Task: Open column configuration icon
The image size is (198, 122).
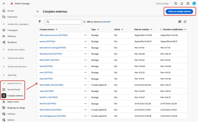Action: pyautogui.click(x=180, y=22)
